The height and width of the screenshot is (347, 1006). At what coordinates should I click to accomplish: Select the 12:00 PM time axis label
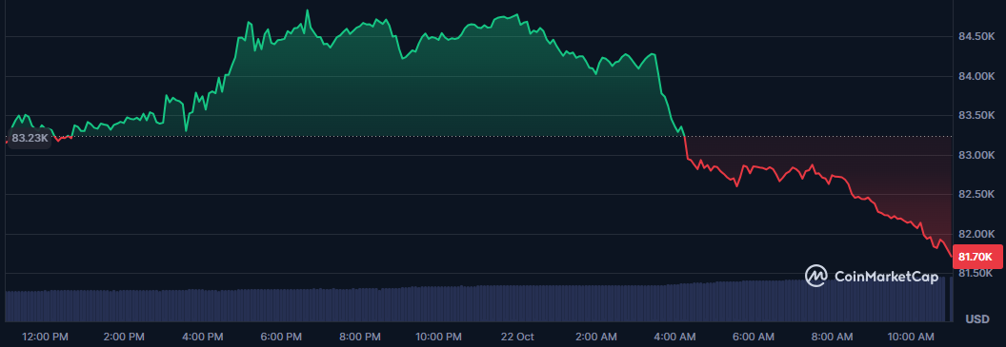point(45,337)
